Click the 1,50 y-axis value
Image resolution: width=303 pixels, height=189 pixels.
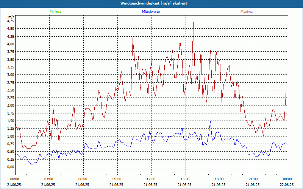tap(11, 121)
